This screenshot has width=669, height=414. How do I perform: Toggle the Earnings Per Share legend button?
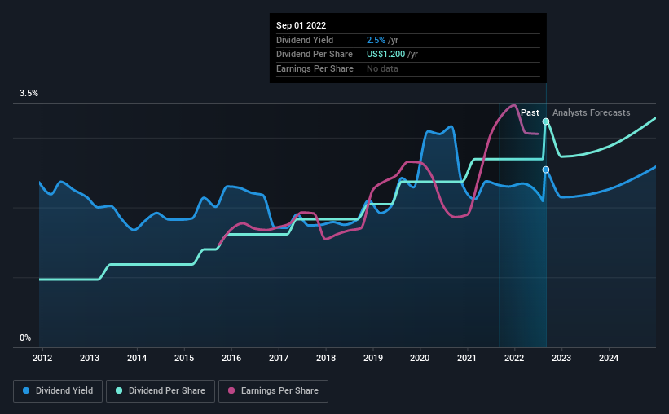[x=273, y=391]
